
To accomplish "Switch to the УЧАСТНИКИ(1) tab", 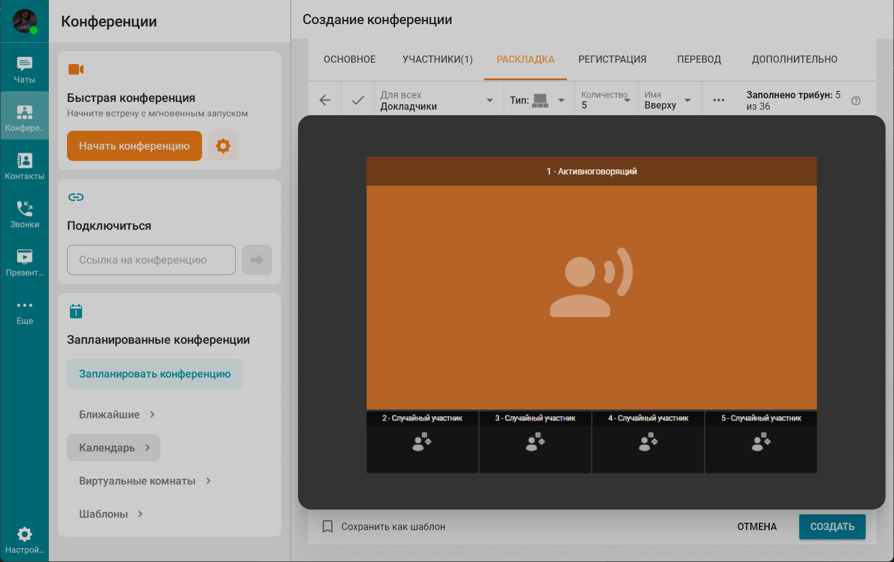I will 437,59.
